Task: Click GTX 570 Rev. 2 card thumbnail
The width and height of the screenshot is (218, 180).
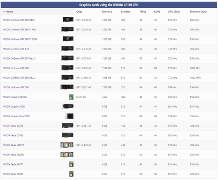Action: (x=67, y=58)
